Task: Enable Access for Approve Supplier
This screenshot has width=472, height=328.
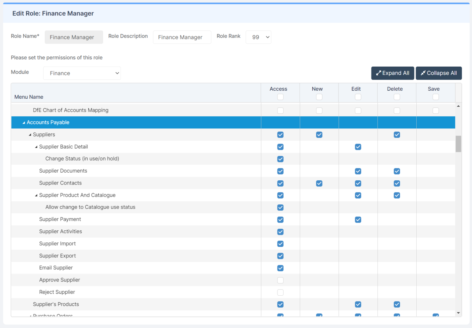Action: [280, 280]
